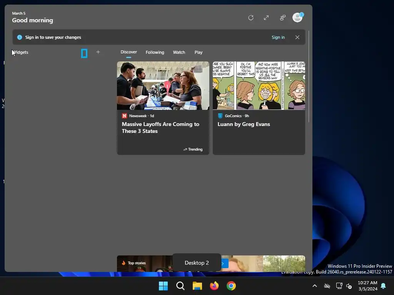Click the blue widget layout icon
The height and width of the screenshot is (295, 394).
click(x=84, y=53)
